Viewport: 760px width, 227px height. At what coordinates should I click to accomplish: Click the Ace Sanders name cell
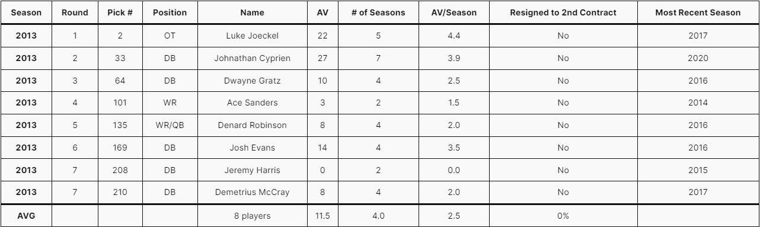253,103
